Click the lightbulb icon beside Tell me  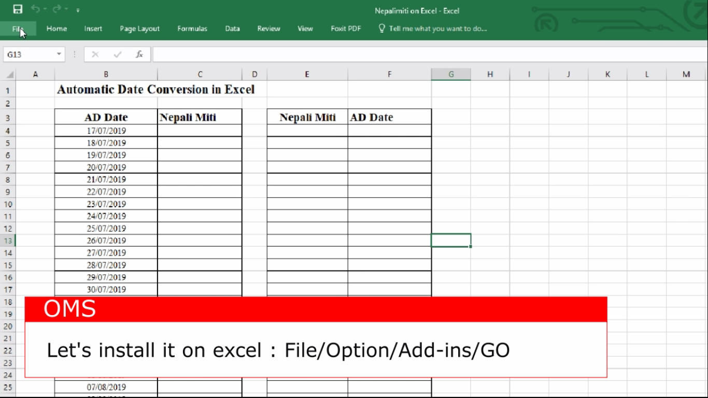click(x=382, y=29)
